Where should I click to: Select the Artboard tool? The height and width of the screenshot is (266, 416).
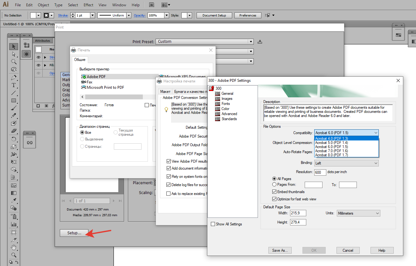coord(14,232)
